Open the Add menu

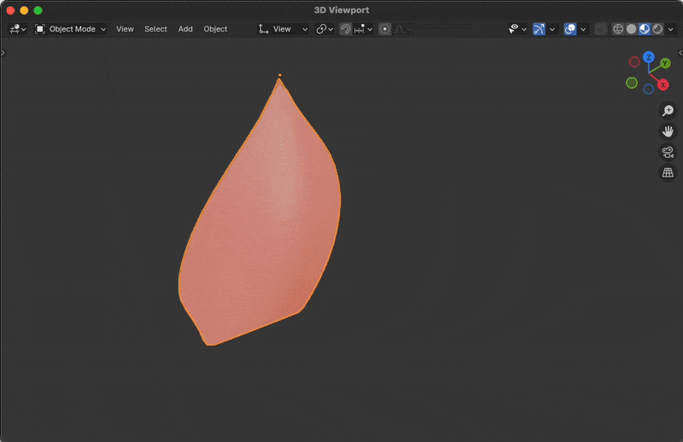tap(185, 29)
